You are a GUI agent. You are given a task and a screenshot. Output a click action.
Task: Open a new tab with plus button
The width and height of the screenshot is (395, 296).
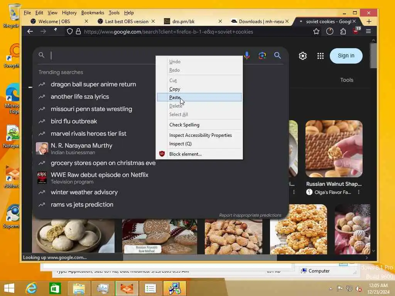pyautogui.click(x=369, y=22)
